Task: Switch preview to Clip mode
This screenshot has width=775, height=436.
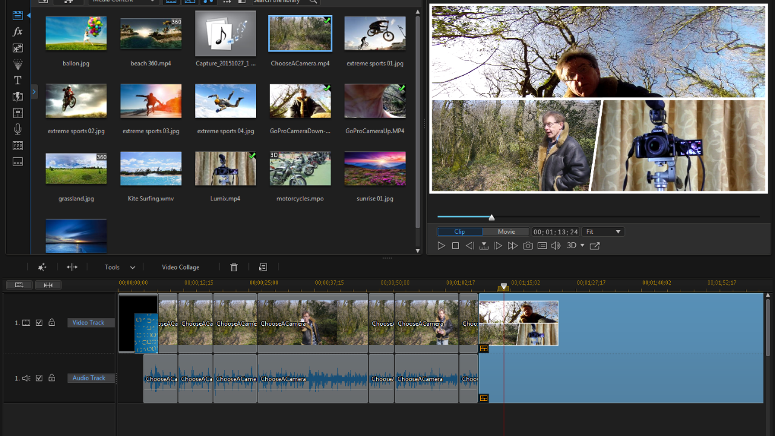Action: 460,232
